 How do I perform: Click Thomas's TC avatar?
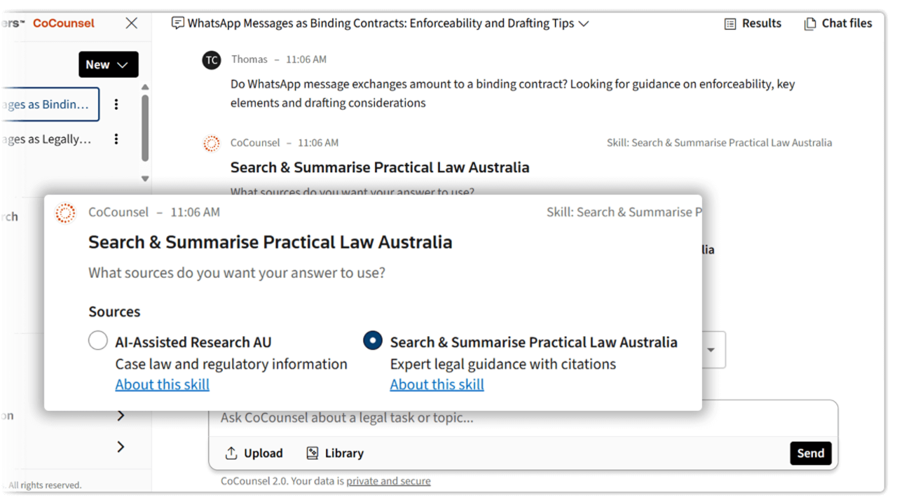point(212,60)
